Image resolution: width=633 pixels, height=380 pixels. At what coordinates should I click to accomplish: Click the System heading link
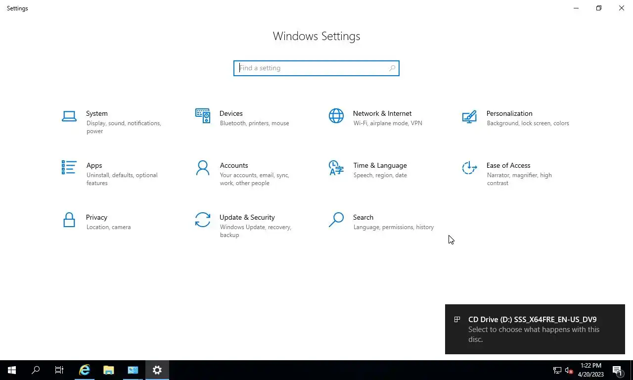97,113
